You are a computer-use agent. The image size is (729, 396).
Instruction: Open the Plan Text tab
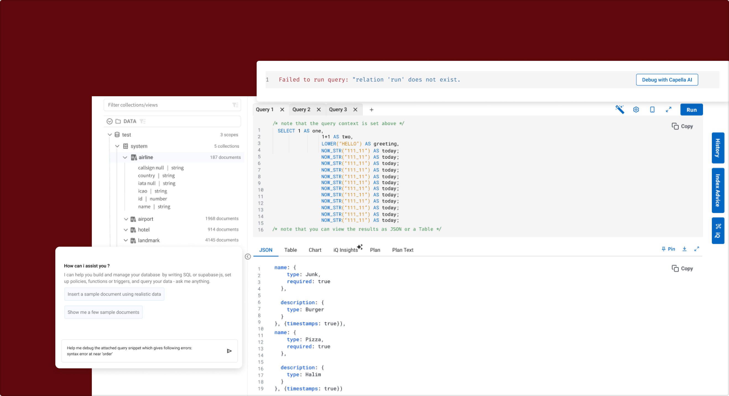point(402,250)
